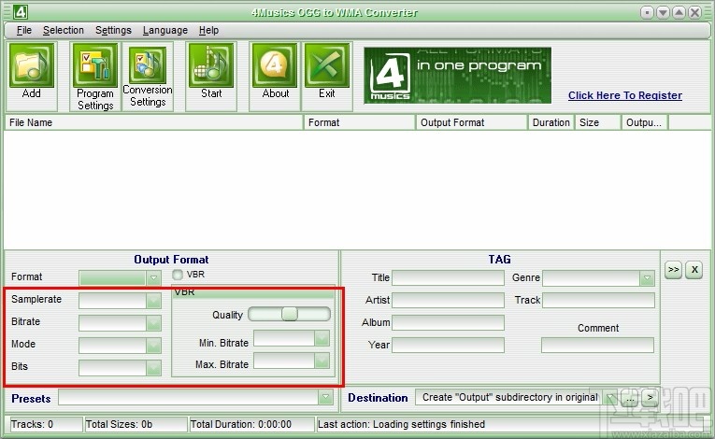Expand the Samplerate dropdown

[153, 301]
